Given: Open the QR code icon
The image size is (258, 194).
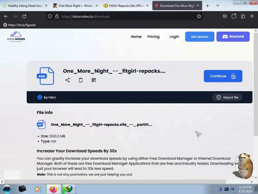Looking at the screenshot, I should pos(94,80).
